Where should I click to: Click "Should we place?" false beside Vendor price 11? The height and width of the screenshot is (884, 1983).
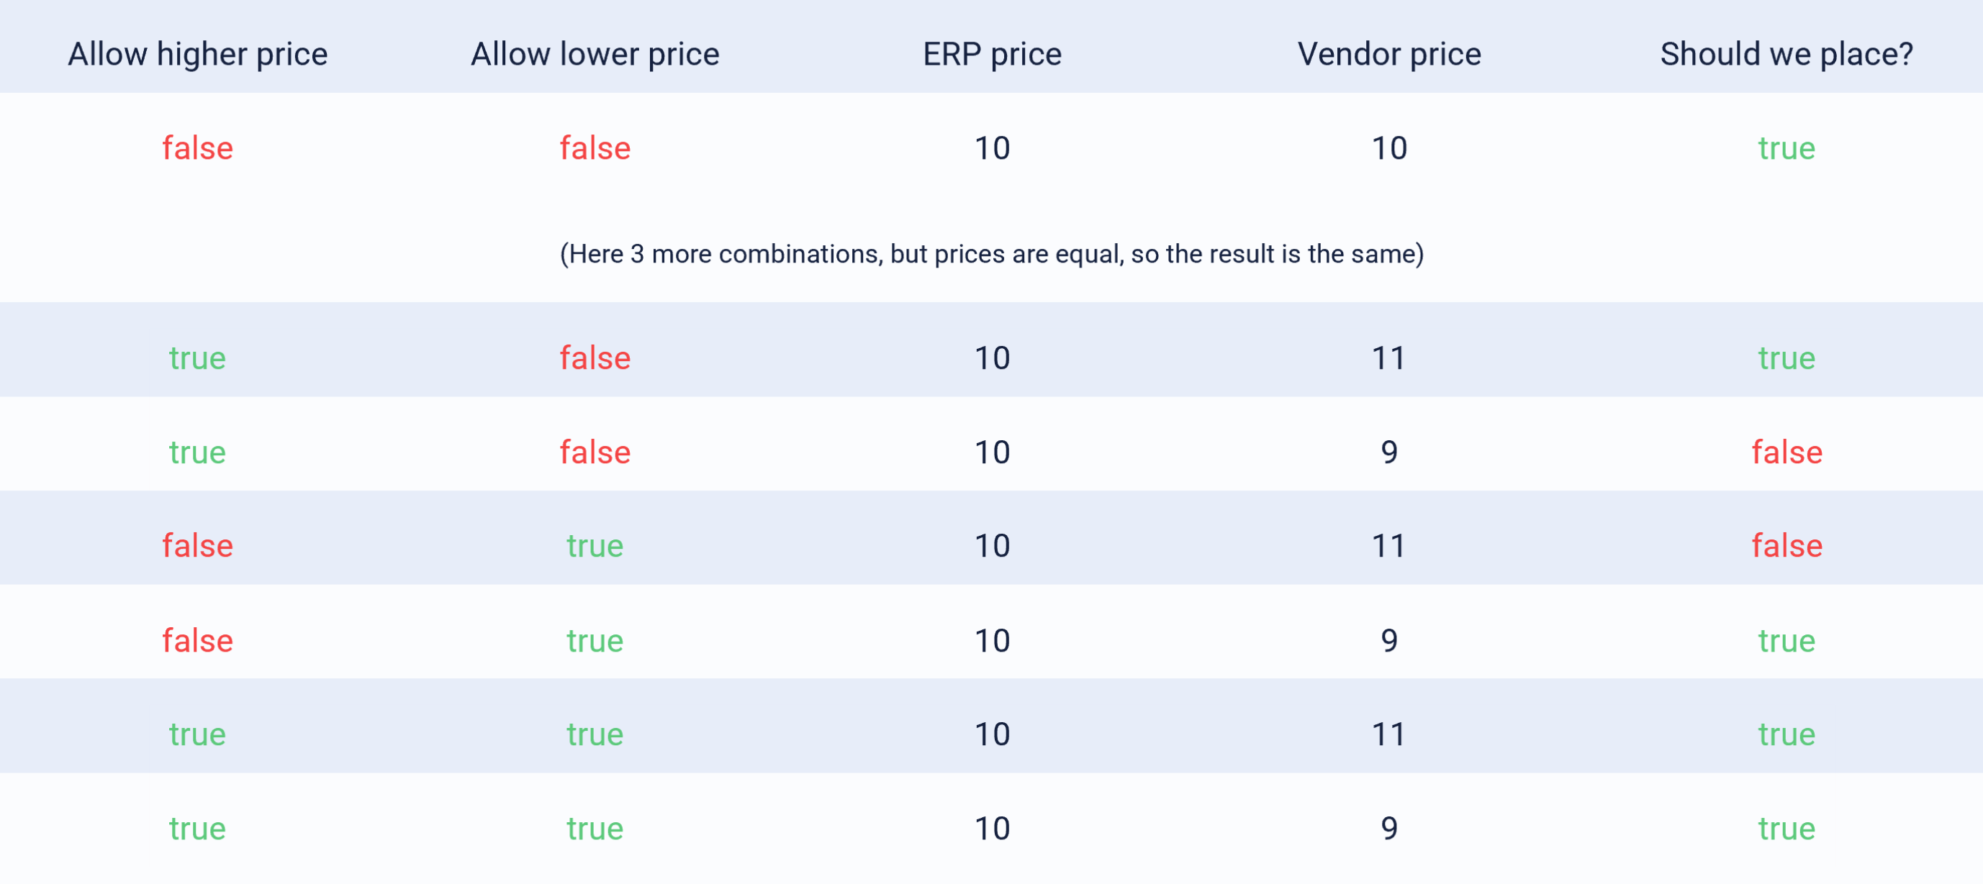coord(1786,546)
